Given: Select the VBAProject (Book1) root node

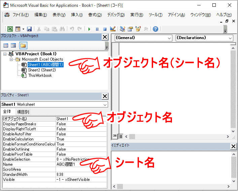Looking at the screenshot, I should pyautogui.click(x=36, y=54).
